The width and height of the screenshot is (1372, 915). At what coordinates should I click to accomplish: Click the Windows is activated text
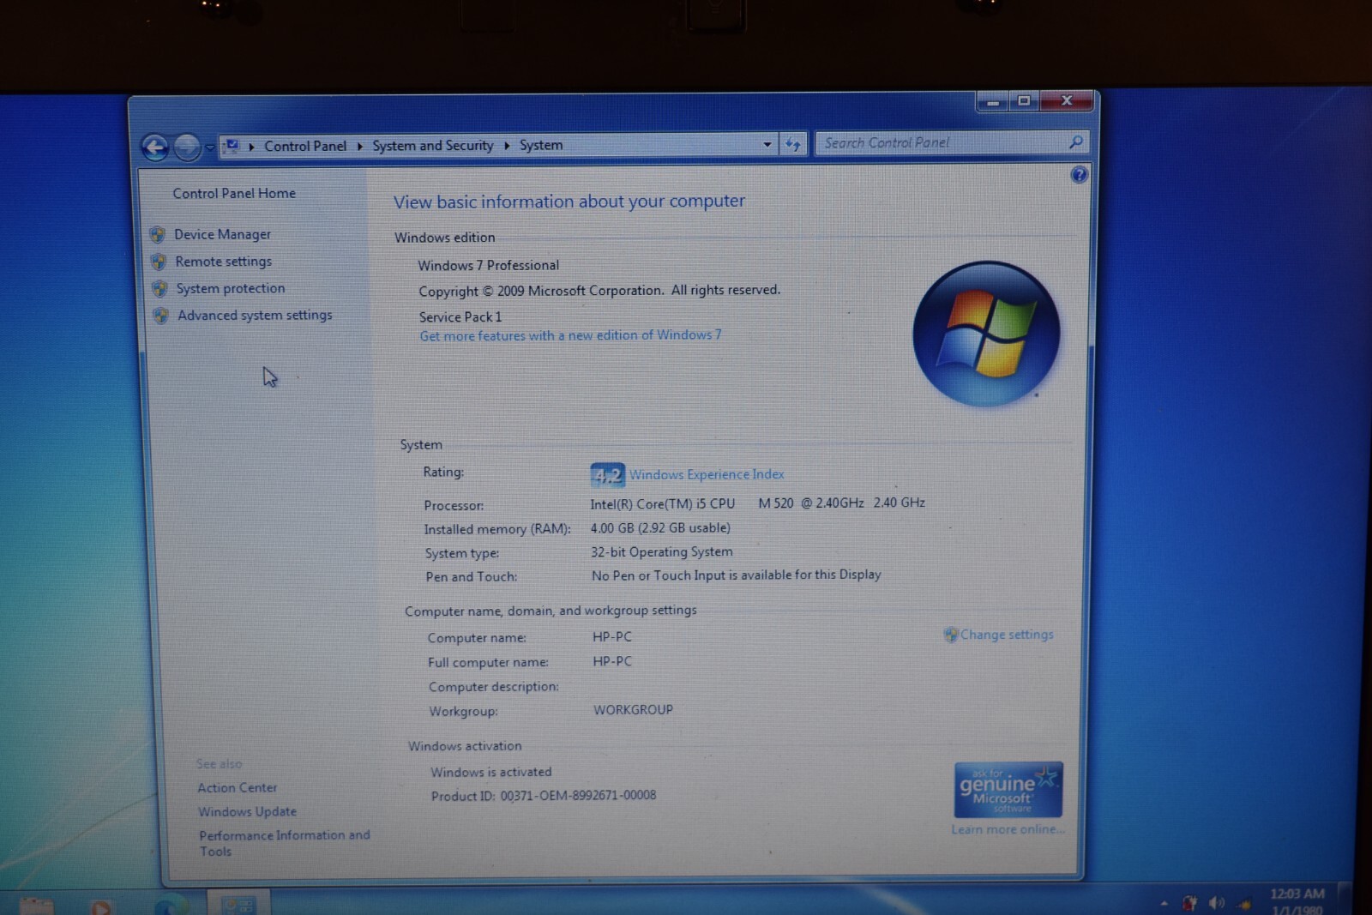coord(490,772)
